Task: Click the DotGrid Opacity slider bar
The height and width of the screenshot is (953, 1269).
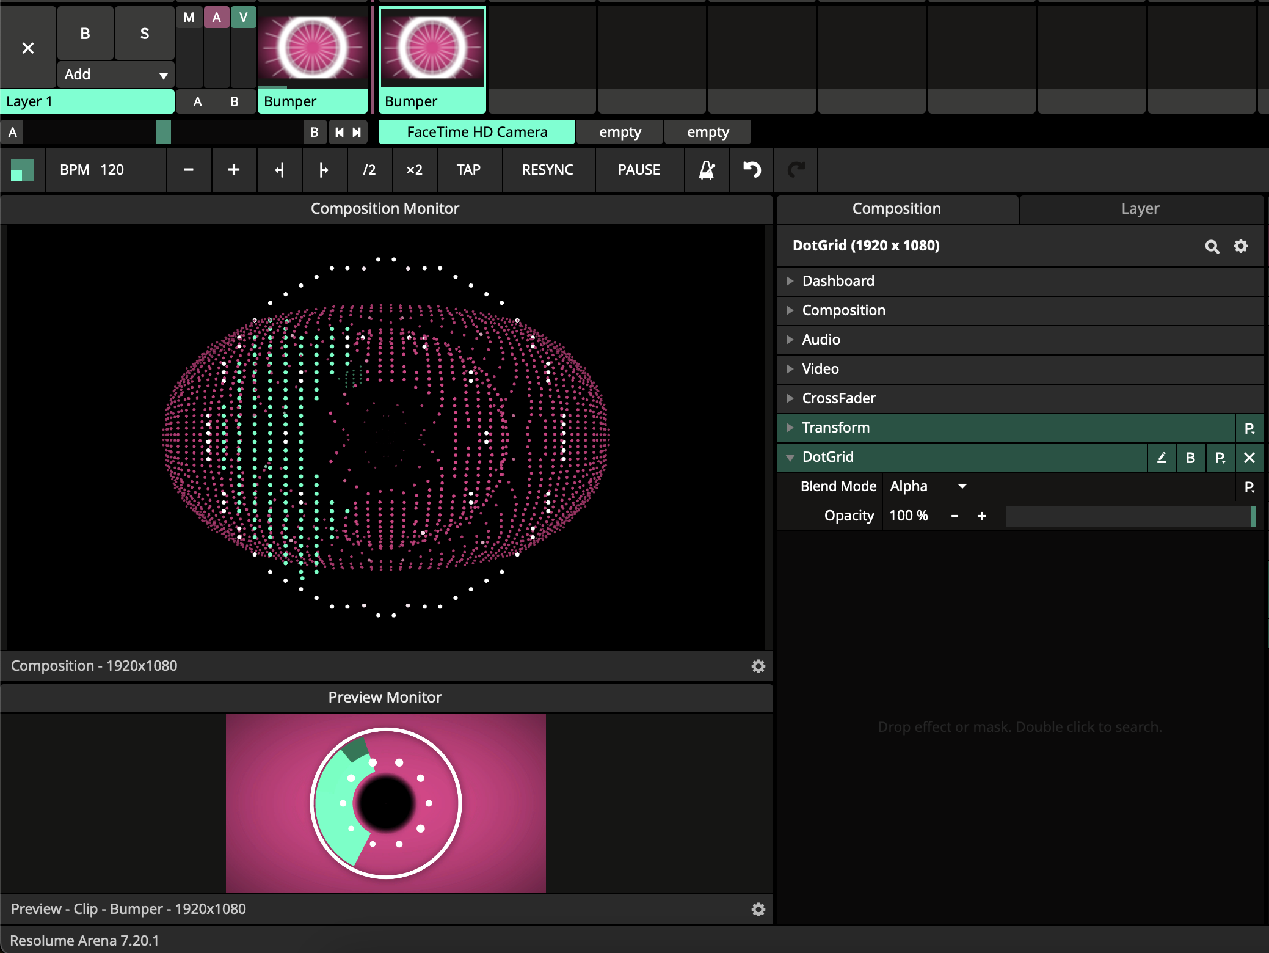Action: 1130,516
